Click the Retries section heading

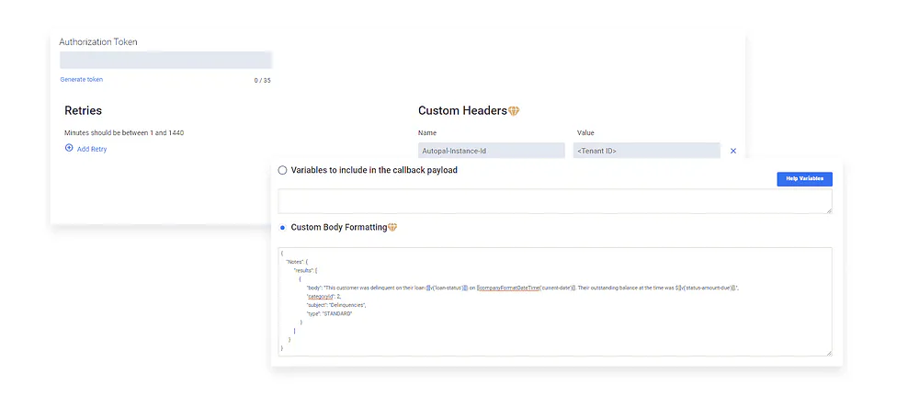[x=84, y=111]
